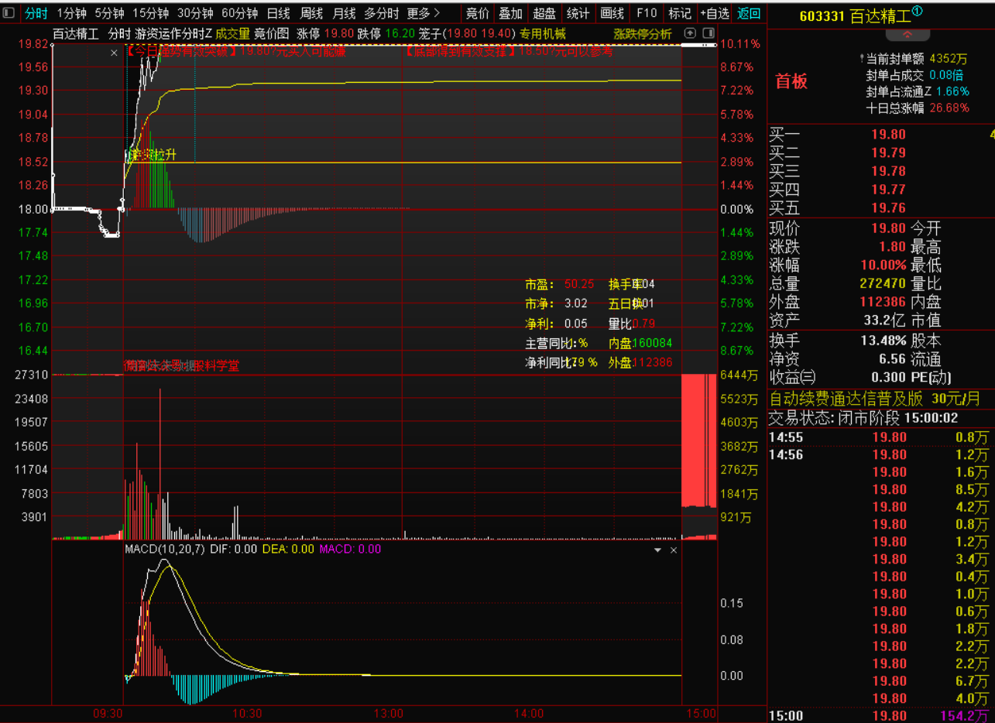995x723 pixels.
Task: Click the circled 1 badge after 百达精工
Action: pyautogui.click(x=917, y=12)
